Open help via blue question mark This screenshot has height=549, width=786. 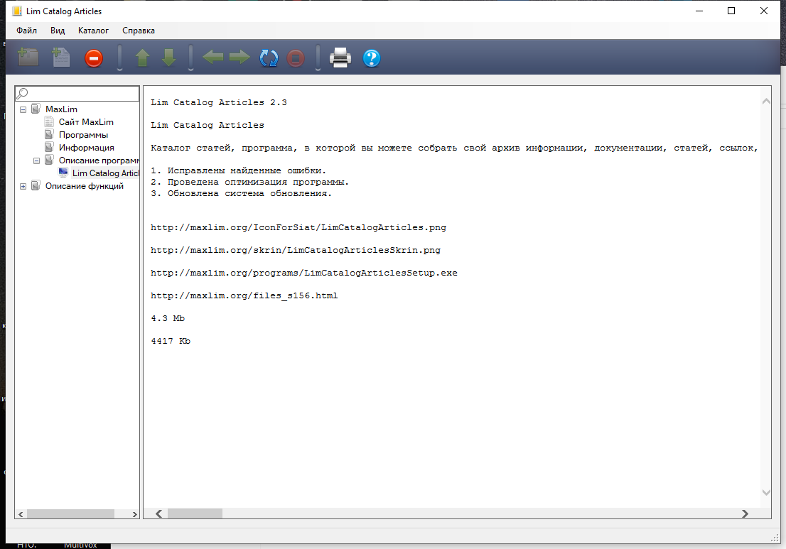[372, 58]
